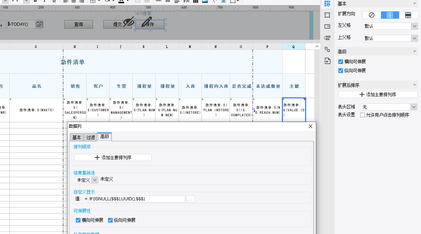Collapse the 基本 section in right panel
421x234 pixels.
(x=415, y=4)
